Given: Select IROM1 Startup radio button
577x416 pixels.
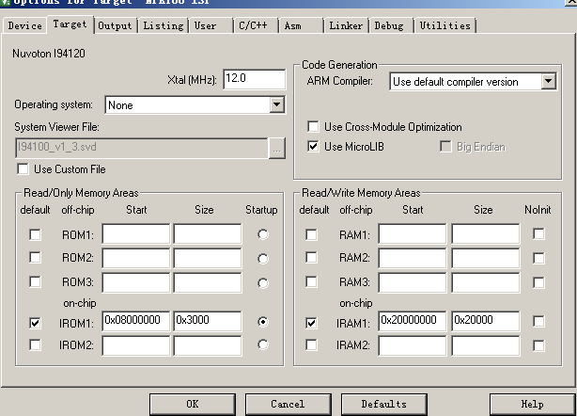Looking at the screenshot, I should pyautogui.click(x=263, y=322).
